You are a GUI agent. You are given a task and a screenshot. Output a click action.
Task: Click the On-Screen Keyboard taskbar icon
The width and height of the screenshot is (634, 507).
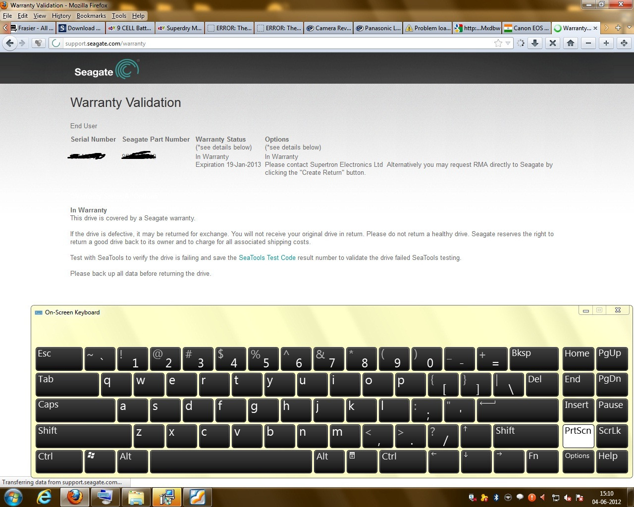[x=105, y=497]
